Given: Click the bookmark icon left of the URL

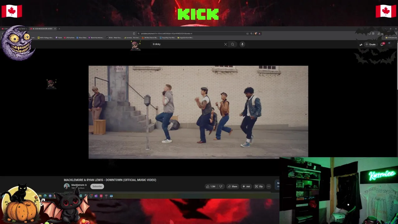Looking at the screenshot, I should [134, 33].
